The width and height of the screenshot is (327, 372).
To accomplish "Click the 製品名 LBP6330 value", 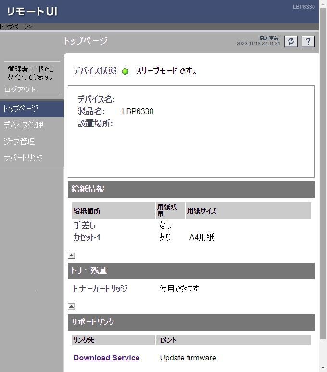I will 138,111.
